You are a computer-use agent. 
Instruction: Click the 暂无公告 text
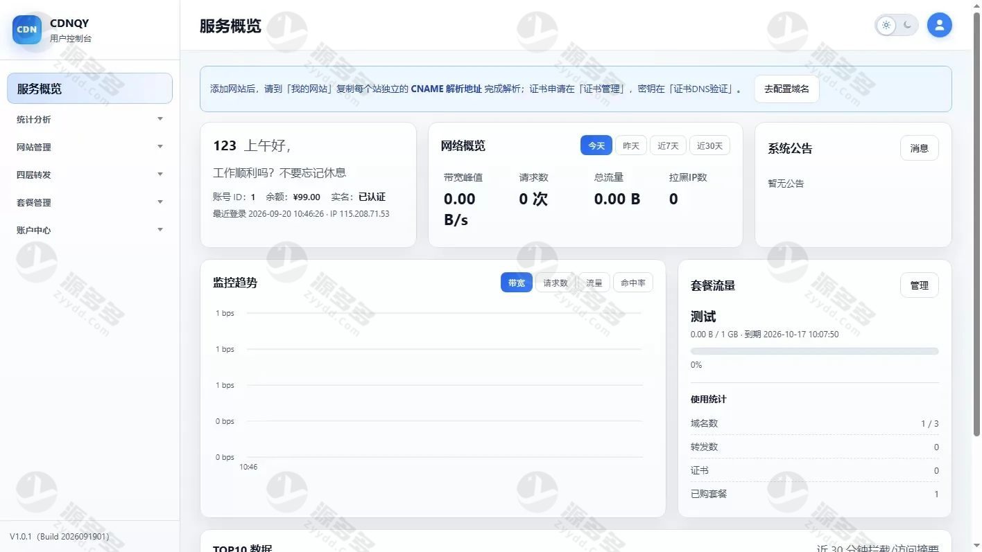click(x=786, y=184)
